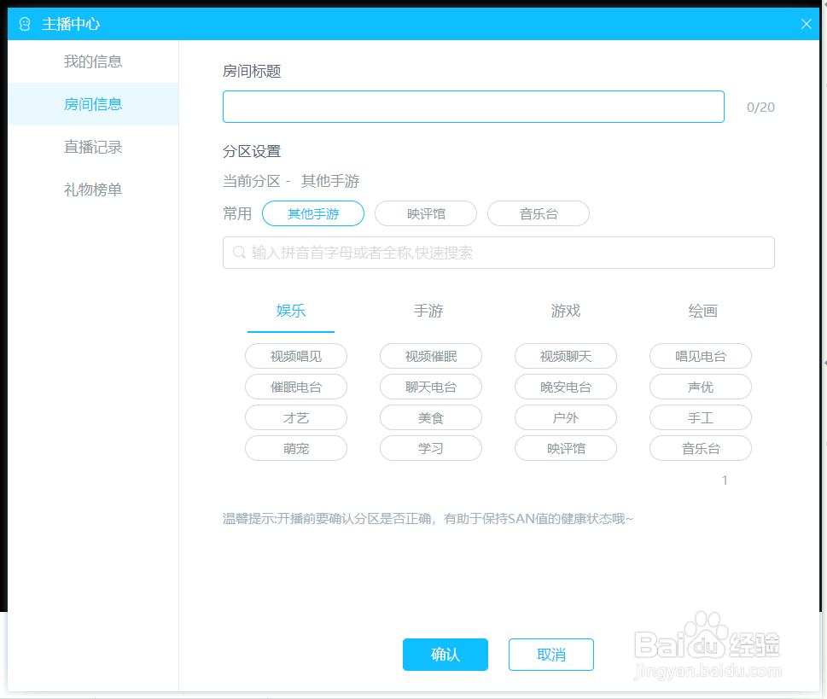Pick the 催眠电台 partition
Image resolution: width=827 pixels, height=699 pixels.
click(x=295, y=387)
